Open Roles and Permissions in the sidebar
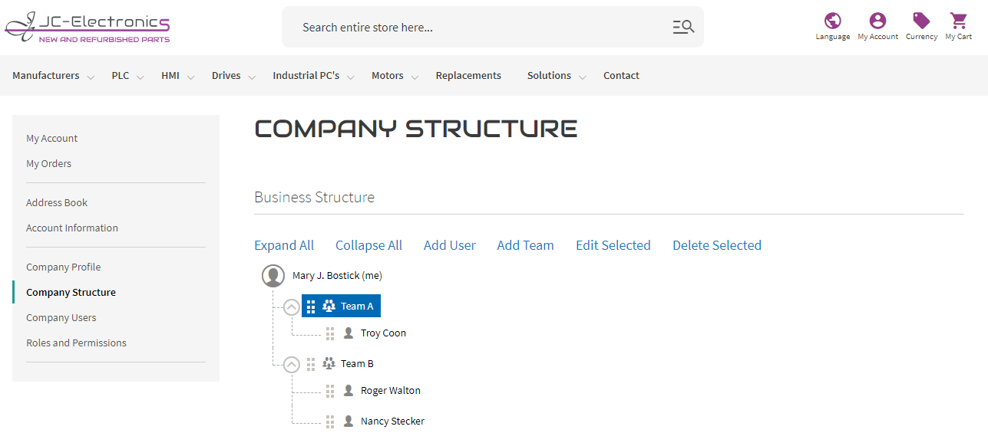The width and height of the screenshot is (988, 446). tap(76, 343)
